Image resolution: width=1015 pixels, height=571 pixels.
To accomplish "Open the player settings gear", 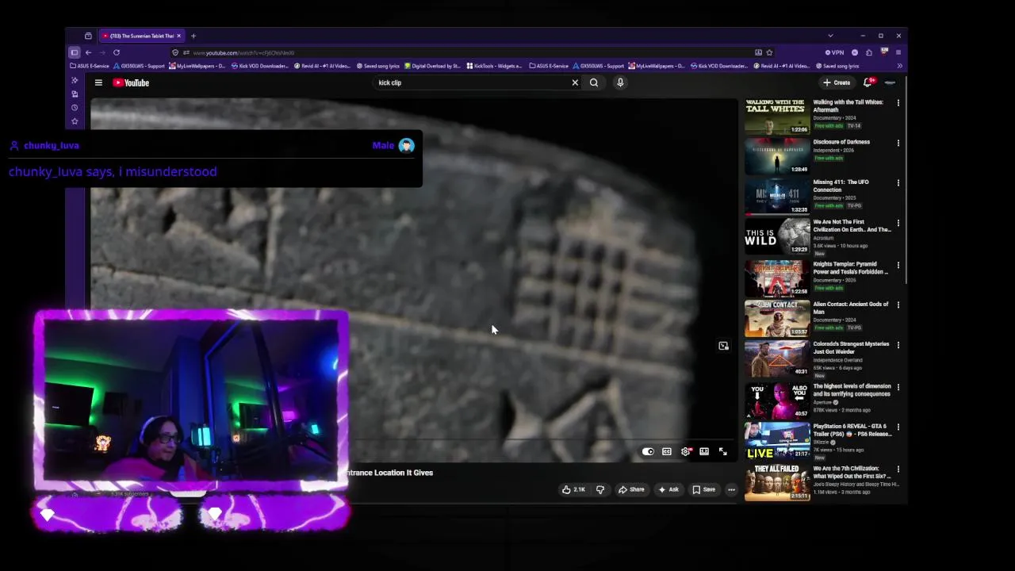I will pos(686,452).
